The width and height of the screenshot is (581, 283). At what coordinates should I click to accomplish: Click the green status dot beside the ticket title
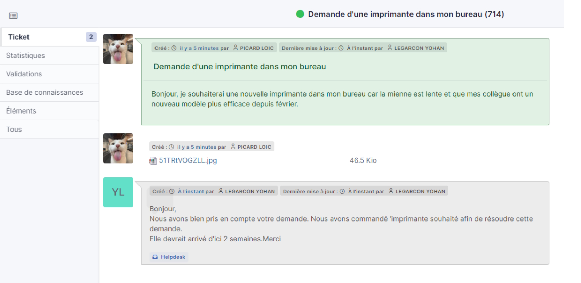pos(300,14)
